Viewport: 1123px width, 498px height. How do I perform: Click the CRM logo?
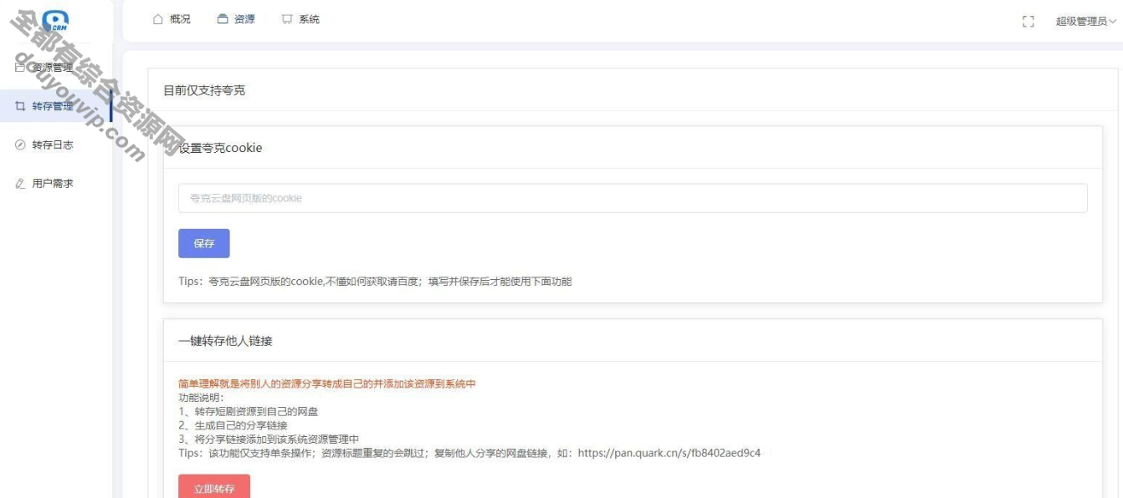[x=55, y=22]
